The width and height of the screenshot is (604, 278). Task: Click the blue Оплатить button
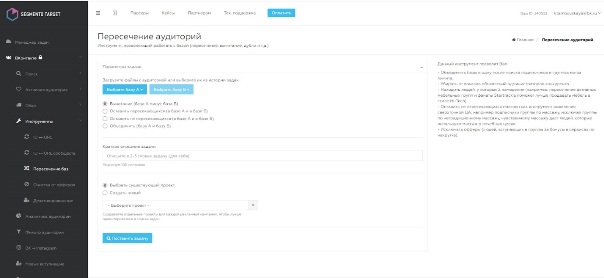tap(281, 13)
